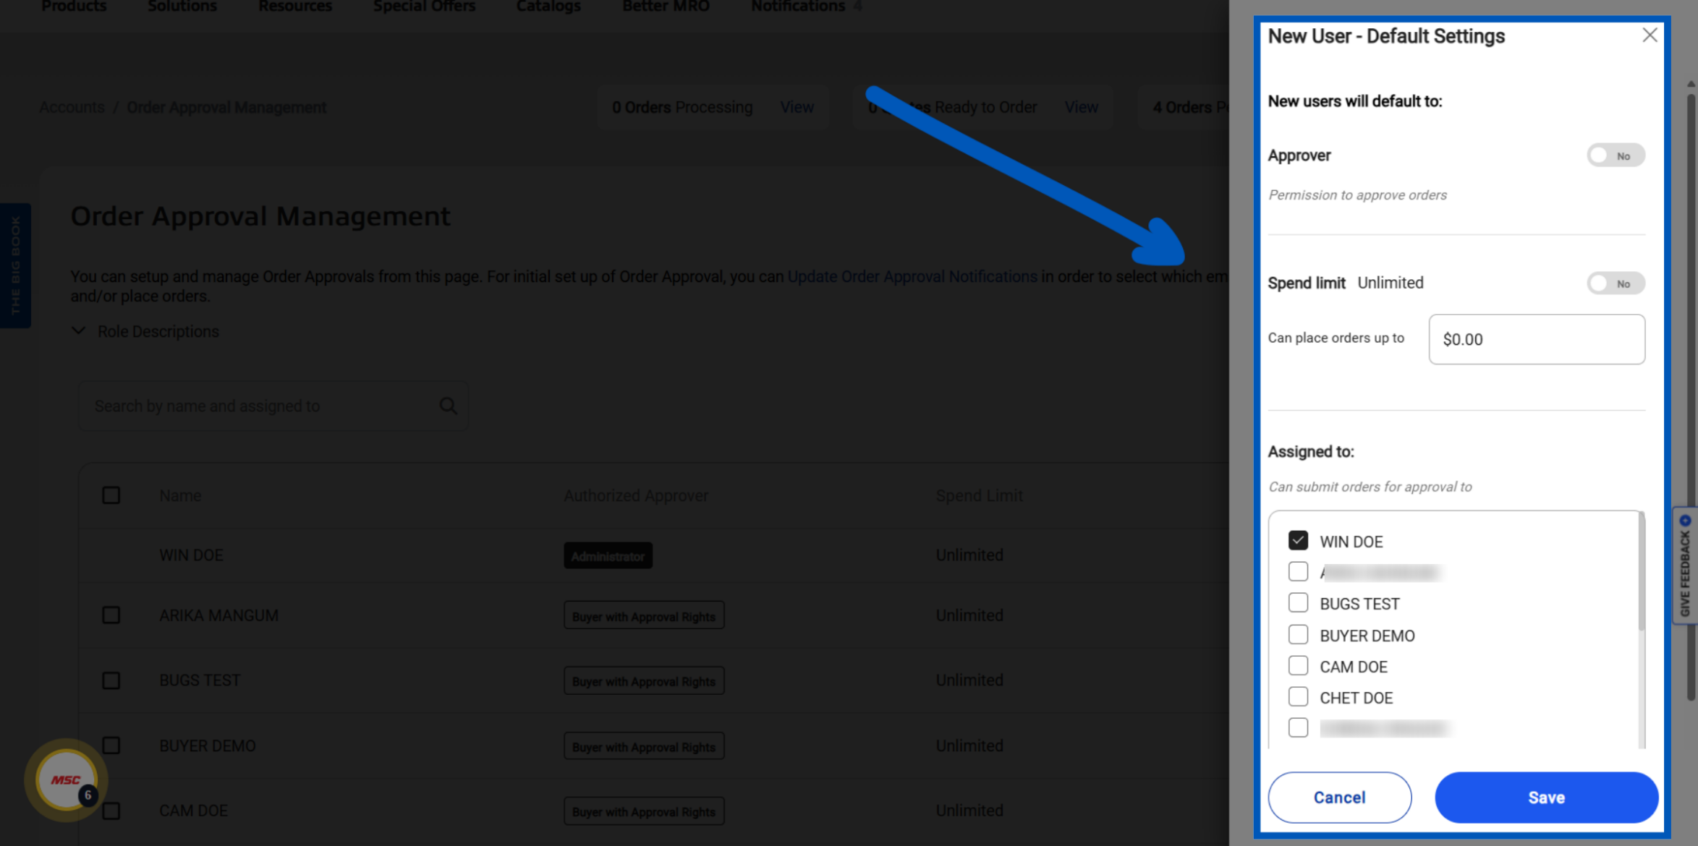Toggle the Spend limit switch
Image resolution: width=1698 pixels, height=846 pixels.
click(x=1616, y=283)
